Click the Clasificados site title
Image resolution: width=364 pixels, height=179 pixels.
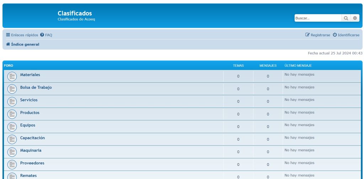tap(75, 13)
